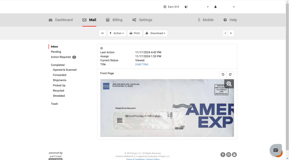Open the YouTube channel icon
The image size is (289, 160).
coord(234,155)
